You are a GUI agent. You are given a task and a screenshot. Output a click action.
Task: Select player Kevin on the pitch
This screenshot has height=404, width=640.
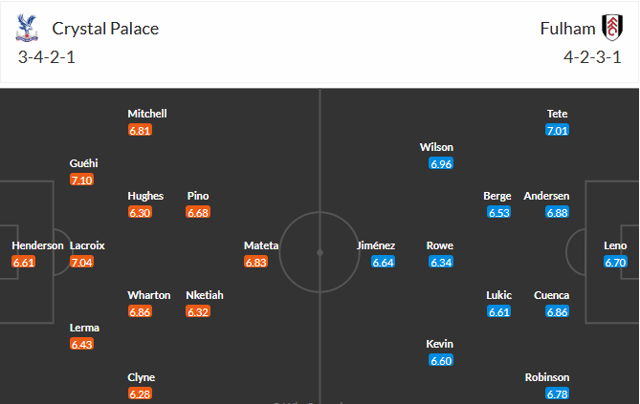pos(440,344)
